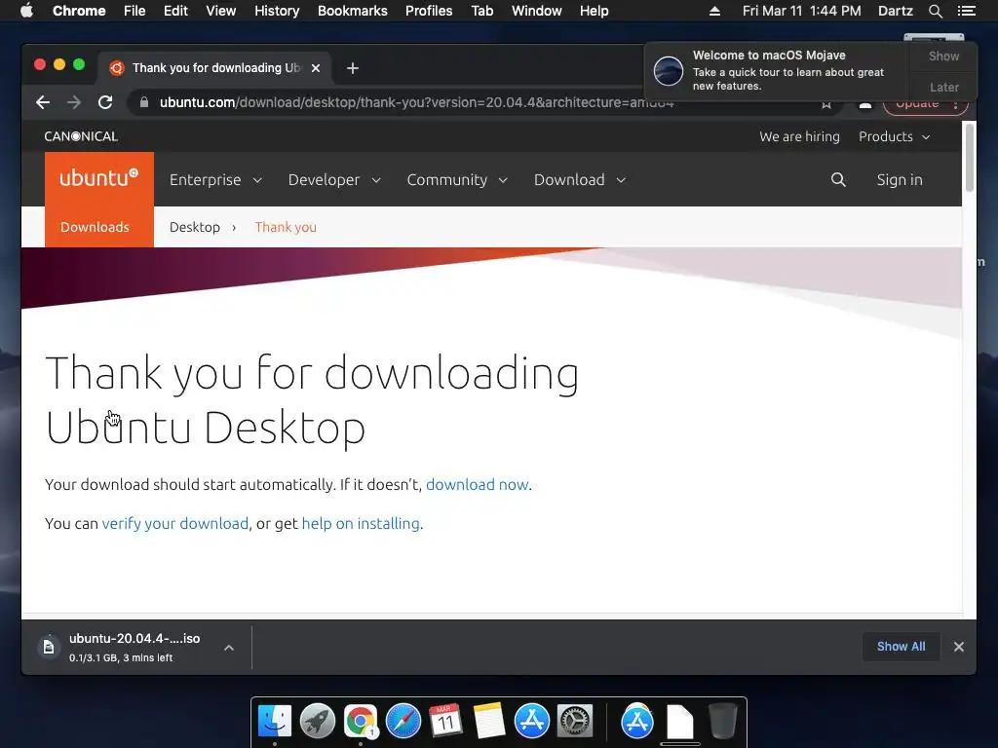Open the Bookmarks menu

click(353, 11)
